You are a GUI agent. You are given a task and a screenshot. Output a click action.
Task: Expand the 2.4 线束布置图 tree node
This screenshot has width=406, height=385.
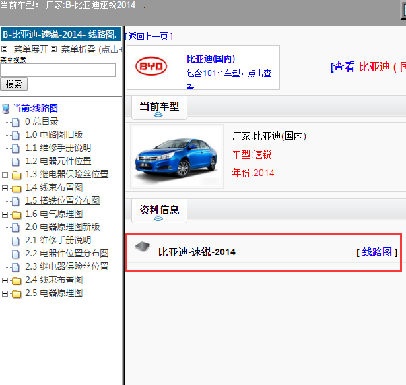pyautogui.click(x=5, y=280)
